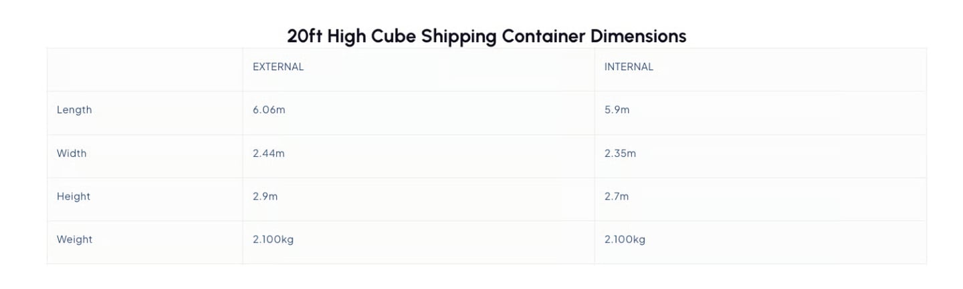Image resolution: width=963 pixels, height=289 pixels.
Task: Click the 20ft text in the heading
Action: 305,35
